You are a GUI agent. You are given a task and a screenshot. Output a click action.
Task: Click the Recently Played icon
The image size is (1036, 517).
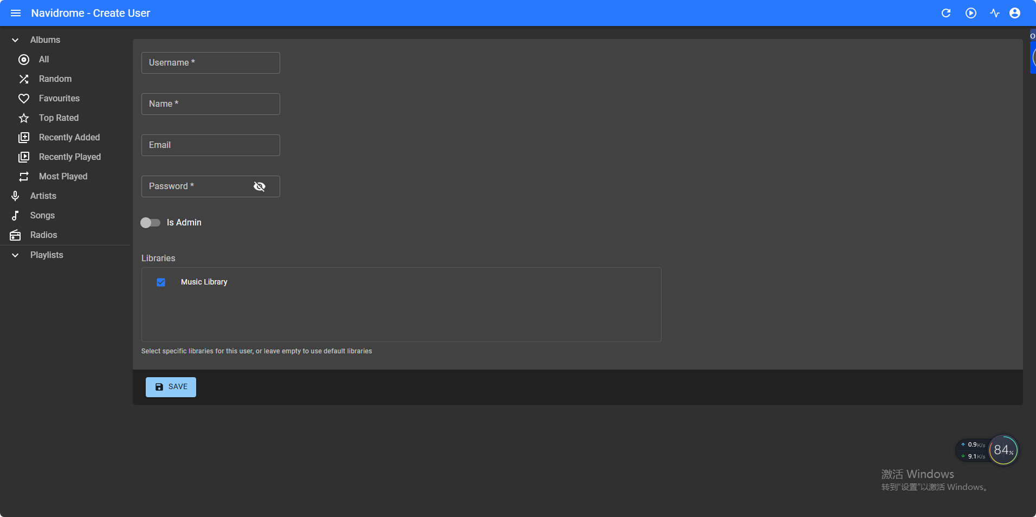24,157
